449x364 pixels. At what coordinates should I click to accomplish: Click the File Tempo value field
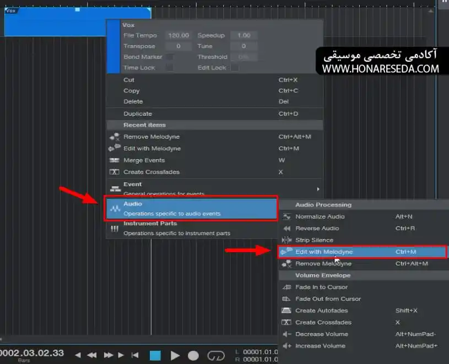pos(178,35)
